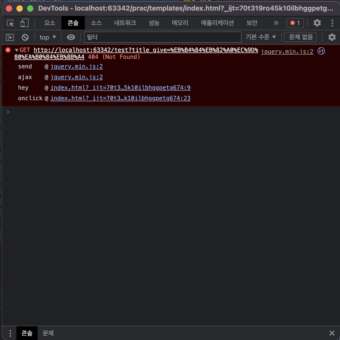Open jquery.min.js:2 link in the ajax row

[x=77, y=77]
